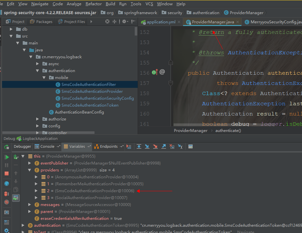Collapse the mobile package

(44, 78)
